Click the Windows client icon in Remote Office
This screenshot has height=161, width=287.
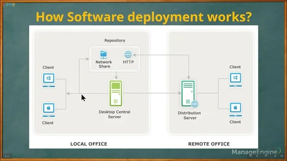click(x=236, y=79)
